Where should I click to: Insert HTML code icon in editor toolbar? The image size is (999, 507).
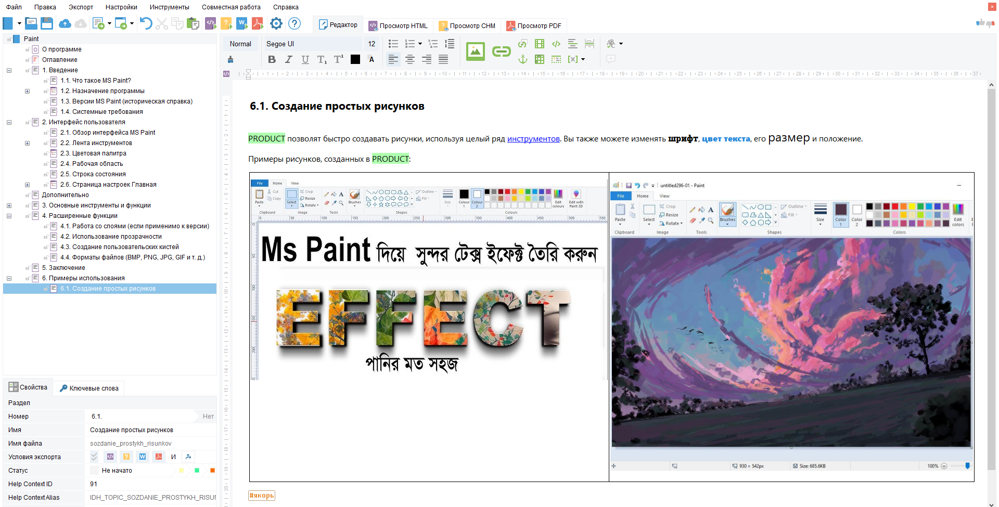pos(556,44)
